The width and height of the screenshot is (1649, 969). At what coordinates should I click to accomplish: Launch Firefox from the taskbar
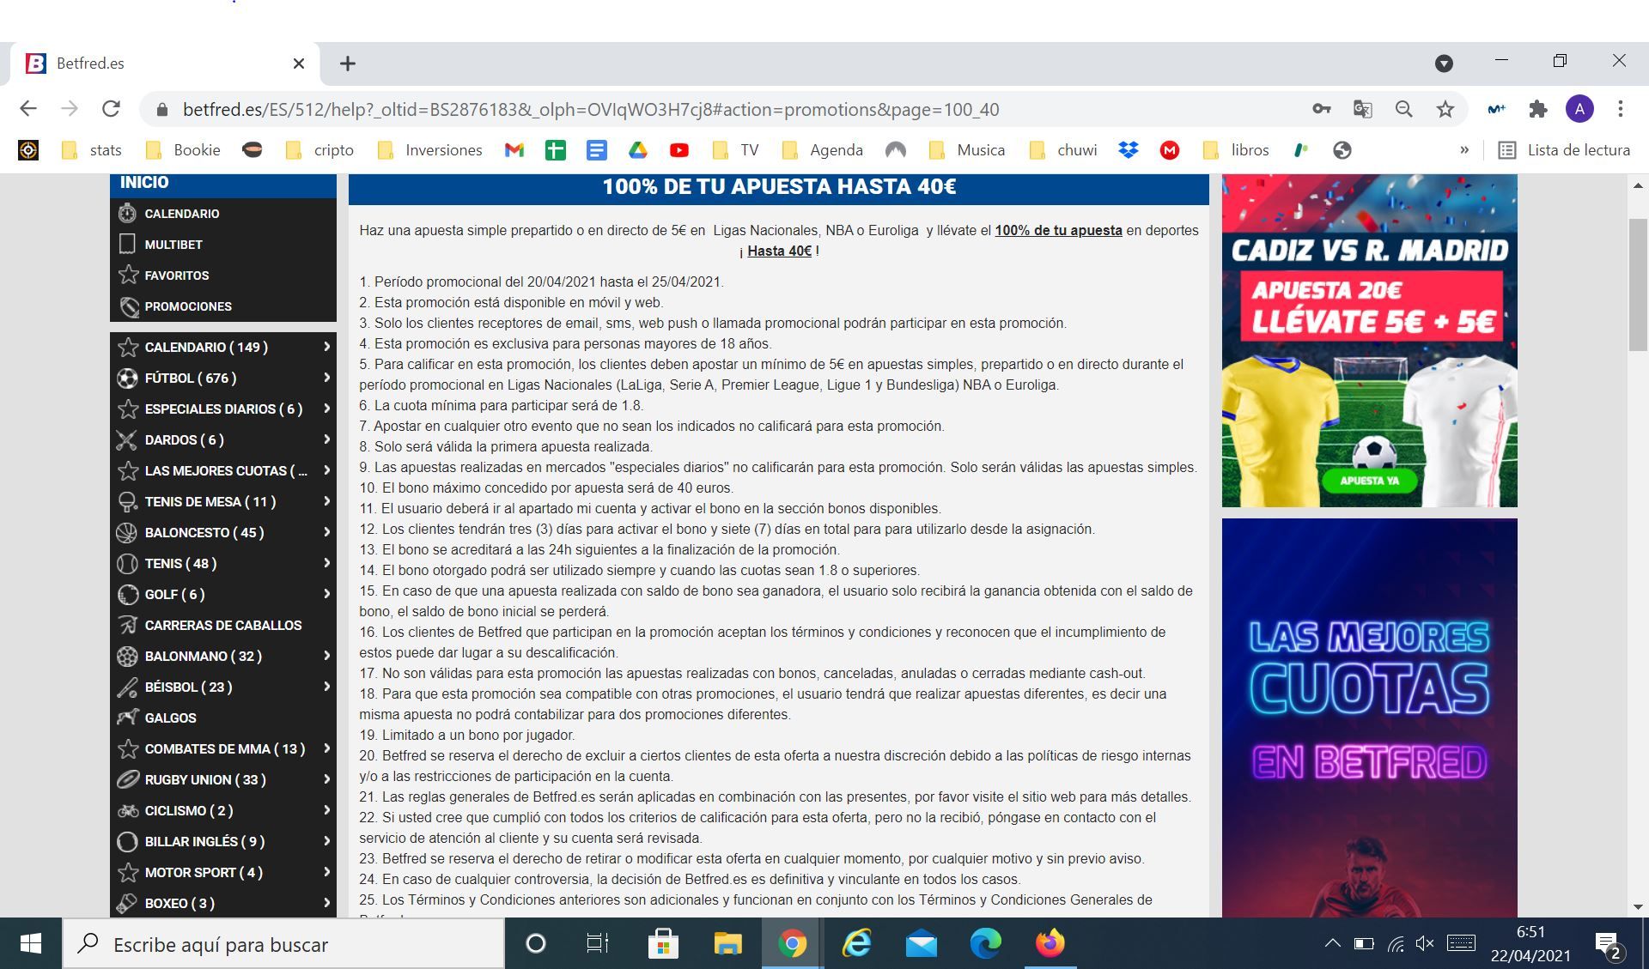click(x=1050, y=944)
